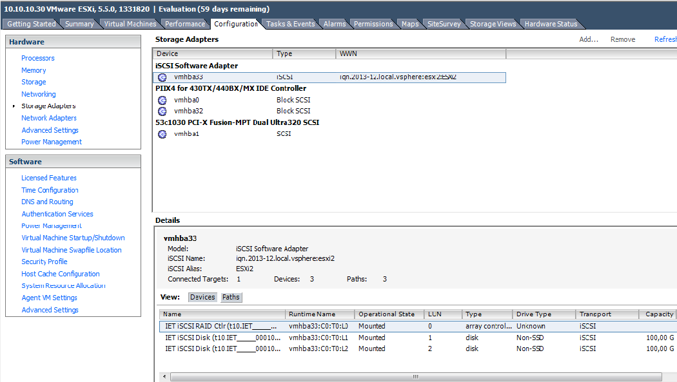Click Remove storage adapter link
Screen dimensions: 677x382
click(x=623, y=39)
